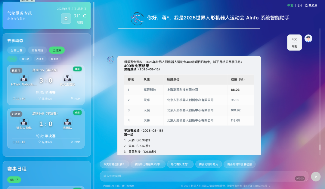Click the robot games logo in the header

tap(137, 18)
